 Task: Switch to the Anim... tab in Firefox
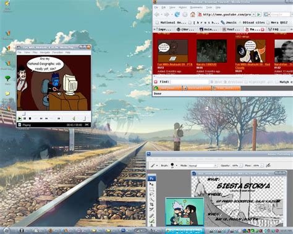coord(208,30)
